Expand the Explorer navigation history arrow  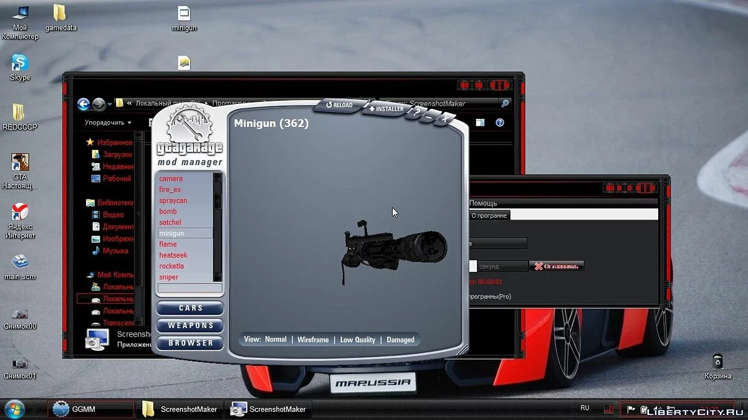click(110, 104)
